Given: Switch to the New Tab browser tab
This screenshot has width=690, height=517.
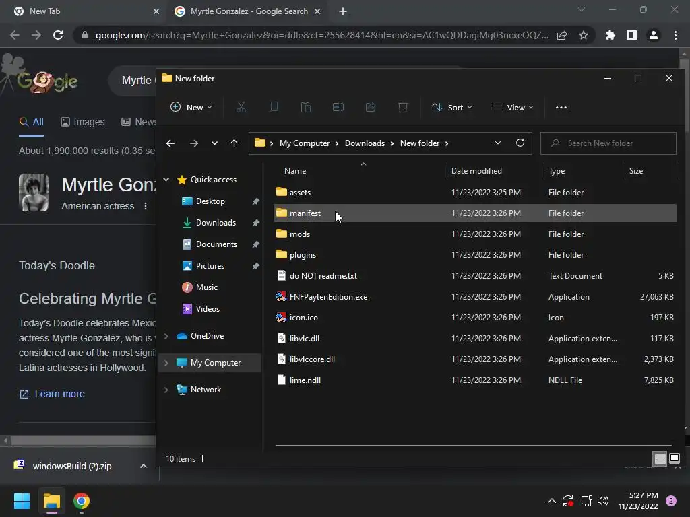Looking at the screenshot, I should (x=84, y=11).
